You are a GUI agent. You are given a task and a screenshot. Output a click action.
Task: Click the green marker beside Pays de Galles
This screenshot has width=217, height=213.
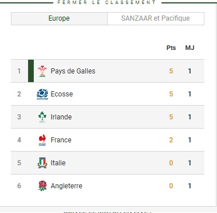click(x=31, y=71)
